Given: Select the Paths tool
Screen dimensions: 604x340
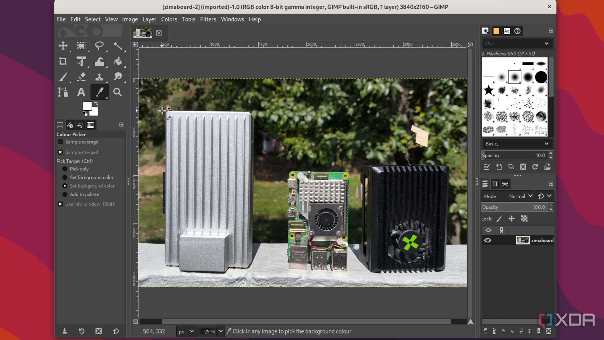Looking at the screenshot, I should tap(63, 92).
